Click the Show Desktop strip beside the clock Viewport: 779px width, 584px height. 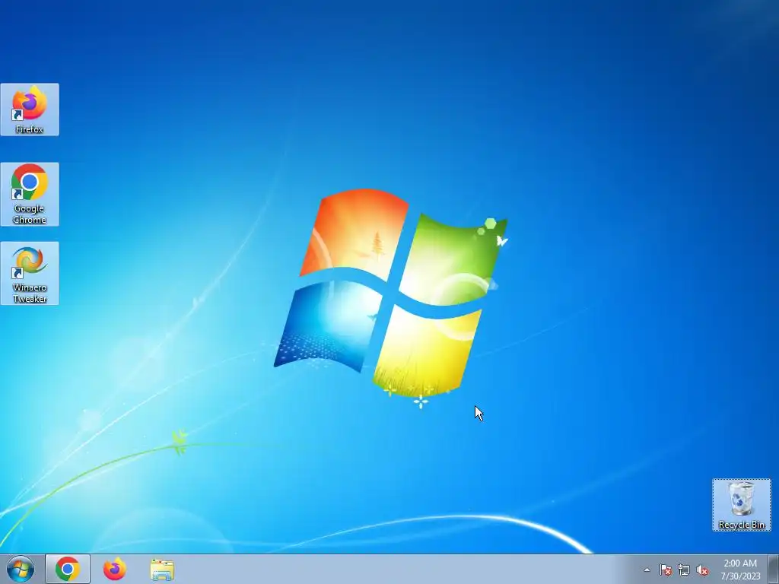pos(774,570)
